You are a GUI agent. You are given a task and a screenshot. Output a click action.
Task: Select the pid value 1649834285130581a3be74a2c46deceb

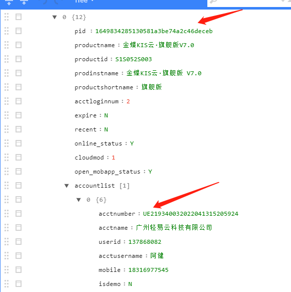(154, 31)
